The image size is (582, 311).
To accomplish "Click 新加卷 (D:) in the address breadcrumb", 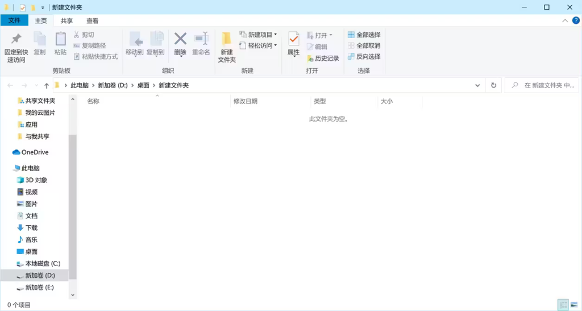I will (113, 85).
